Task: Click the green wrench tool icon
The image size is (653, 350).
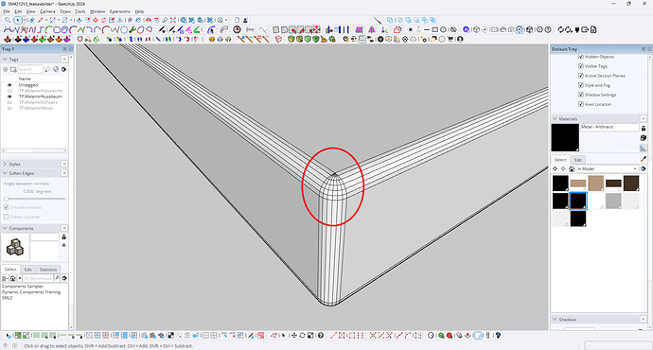Action: 132,29
